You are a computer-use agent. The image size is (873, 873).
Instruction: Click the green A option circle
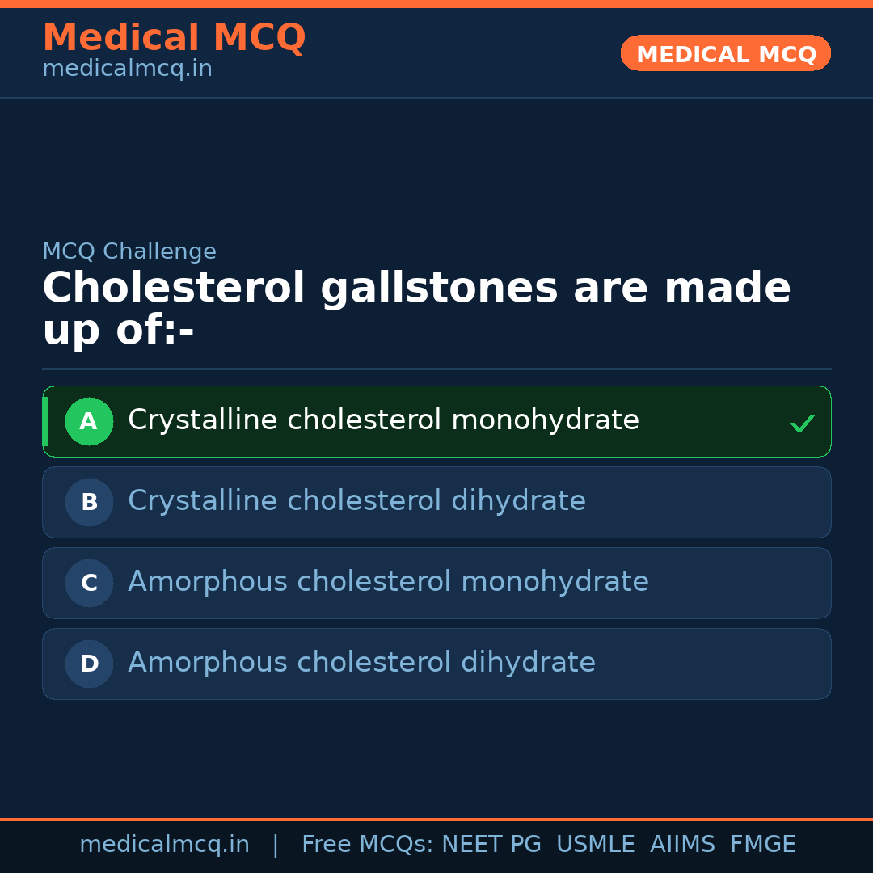coord(89,421)
